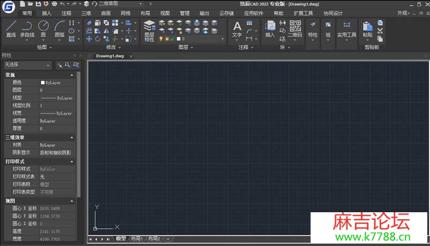The width and height of the screenshot is (430, 246).
Task: Collapse the 视图 properties section
Action: [72, 201]
